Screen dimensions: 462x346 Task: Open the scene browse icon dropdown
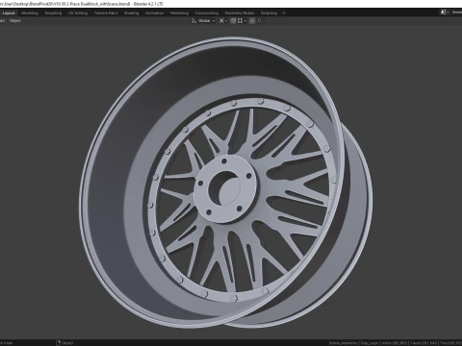445,12
